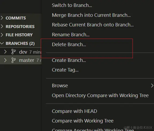Choose Rebase Current Branch onto Branch...
The image size is (154, 131).
[x=93, y=25]
